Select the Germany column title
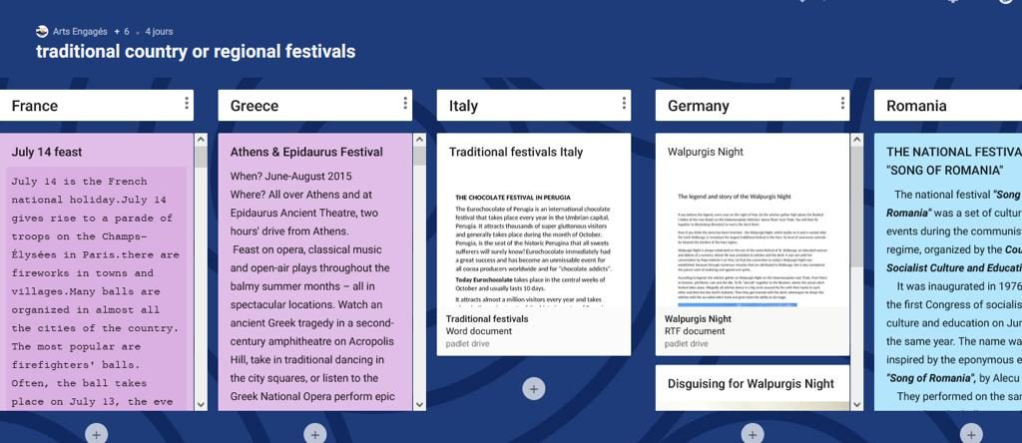This screenshot has width=1022, height=443. click(x=698, y=106)
